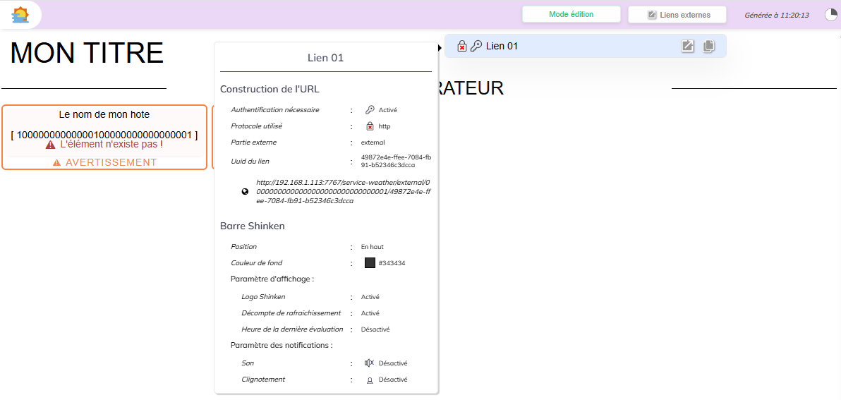This screenshot has width=841, height=400.
Task: Click the #343434 background color swatch
Action: 370,263
